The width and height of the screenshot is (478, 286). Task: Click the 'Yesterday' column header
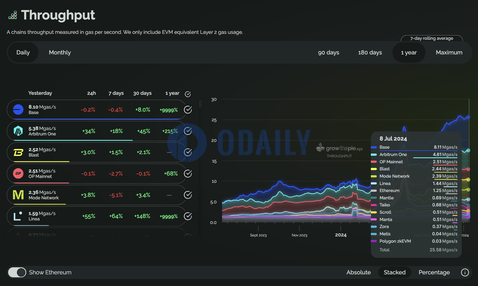[x=40, y=93]
